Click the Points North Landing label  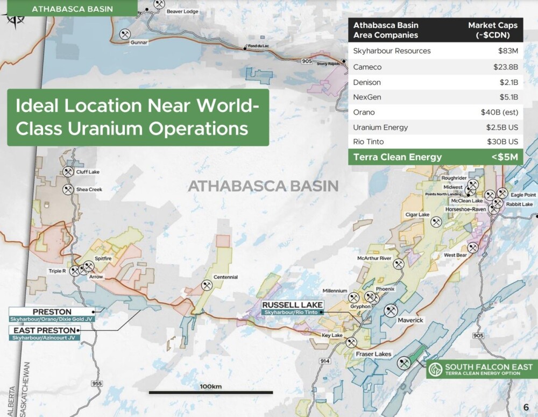[443, 194]
